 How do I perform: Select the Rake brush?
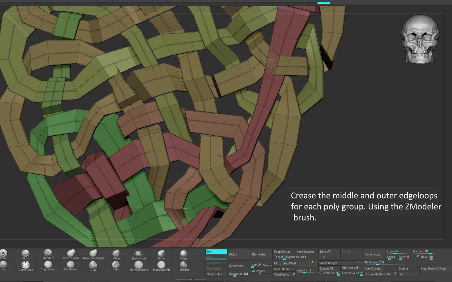(x=116, y=266)
